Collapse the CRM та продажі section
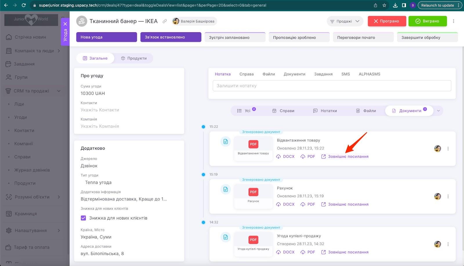 pyautogui.click(x=59, y=91)
